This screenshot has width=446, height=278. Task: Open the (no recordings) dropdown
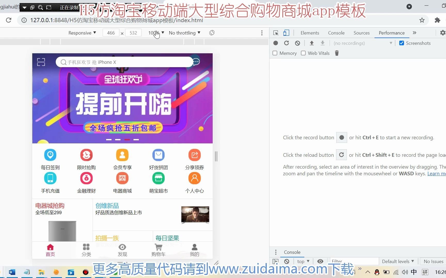(x=363, y=43)
